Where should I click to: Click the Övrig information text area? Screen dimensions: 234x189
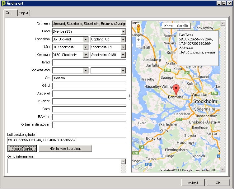coord(64,166)
